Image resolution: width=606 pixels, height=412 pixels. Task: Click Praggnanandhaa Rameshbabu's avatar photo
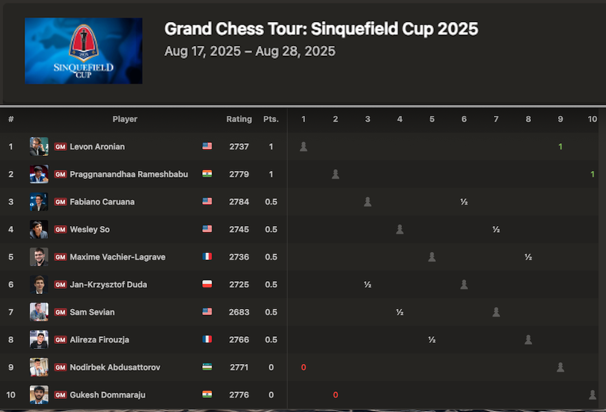39,174
